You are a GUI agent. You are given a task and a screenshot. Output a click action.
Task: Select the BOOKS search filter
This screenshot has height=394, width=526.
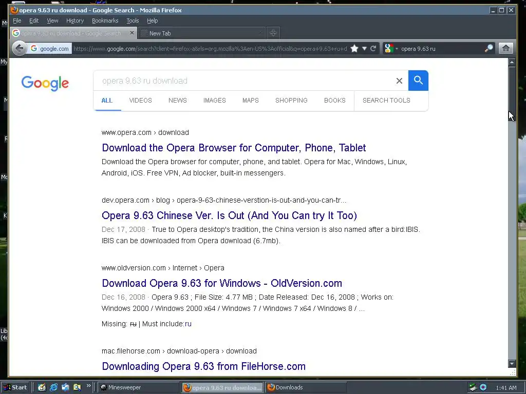tap(334, 101)
